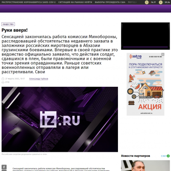Open the Astra 'Акция' satellite internet banner
This screenshot has width=171, height=171.
coord(145,84)
